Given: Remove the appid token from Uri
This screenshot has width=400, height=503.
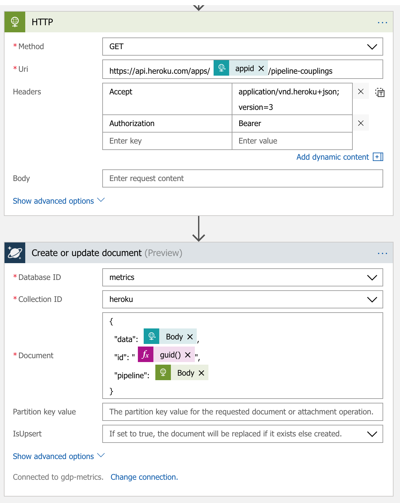Looking at the screenshot, I should (x=261, y=69).
